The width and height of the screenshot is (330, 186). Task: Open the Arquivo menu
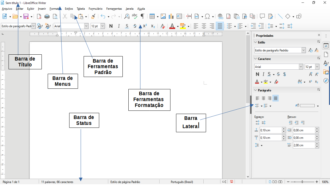pos(7,9)
